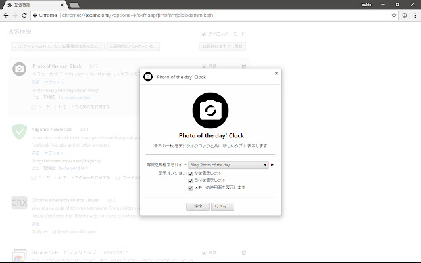Toggle the メモリの使用率を表示します checkbox
The height and width of the screenshot is (263, 421).
click(x=190, y=188)
